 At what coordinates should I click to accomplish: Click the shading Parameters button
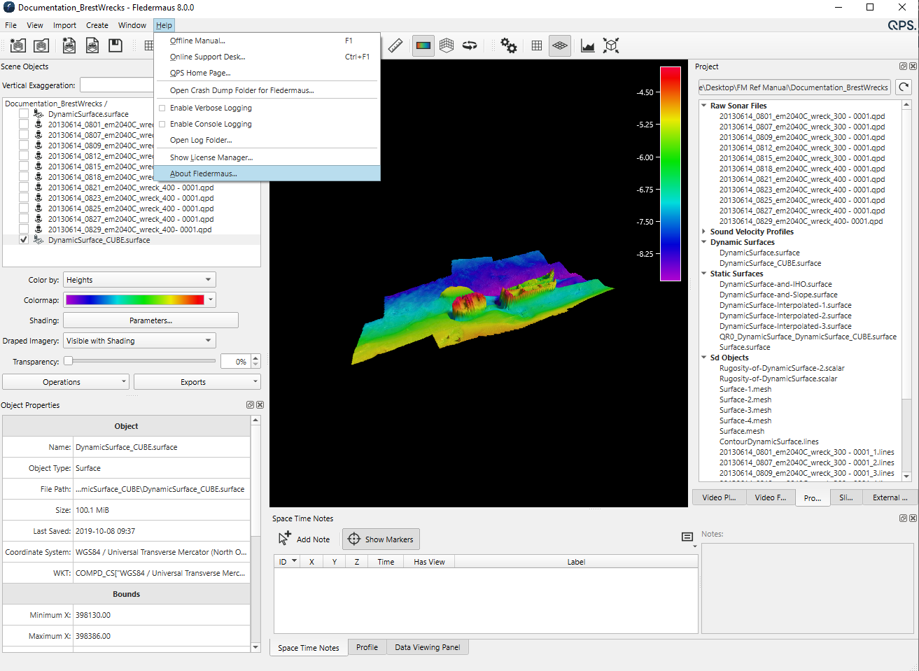pyautogui.click(x=150, y=320)
